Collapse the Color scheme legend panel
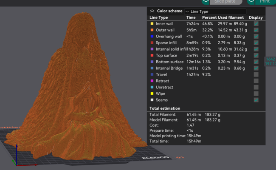Image resolution: width=276 pixels, height=170 pixels. coord(152,11)
